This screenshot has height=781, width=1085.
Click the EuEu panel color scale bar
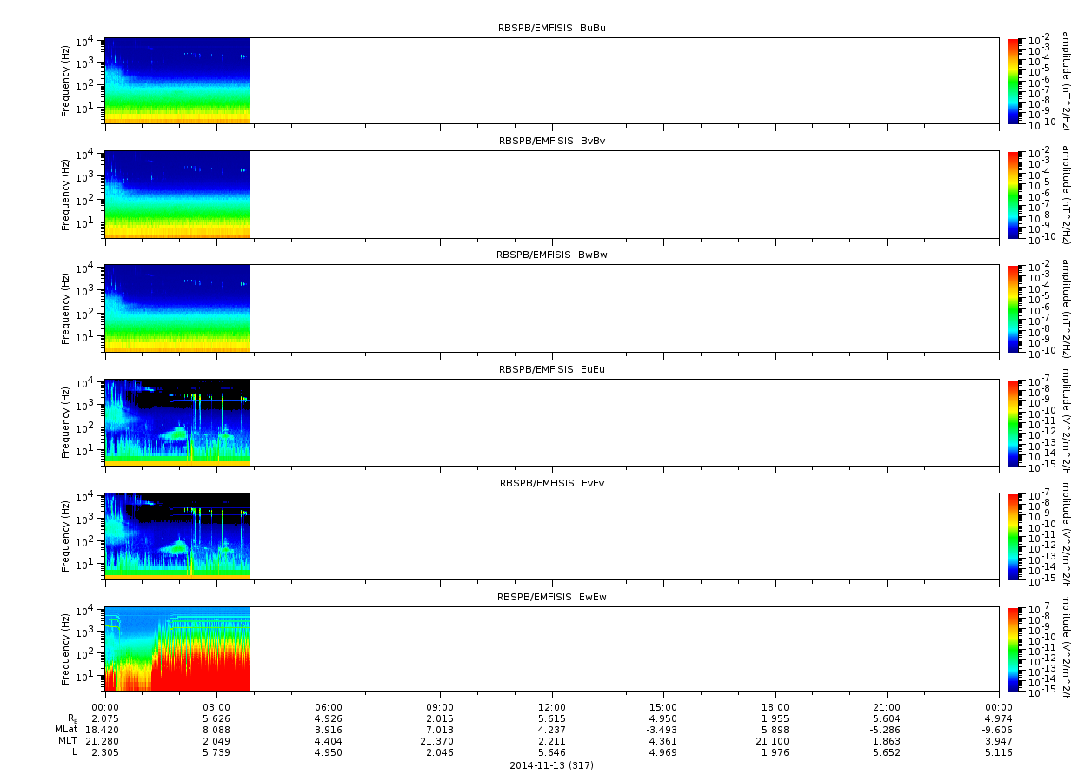[x=1014, y=422]
